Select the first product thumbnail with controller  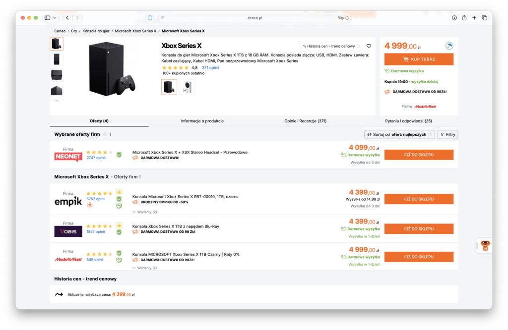[57, 44]
